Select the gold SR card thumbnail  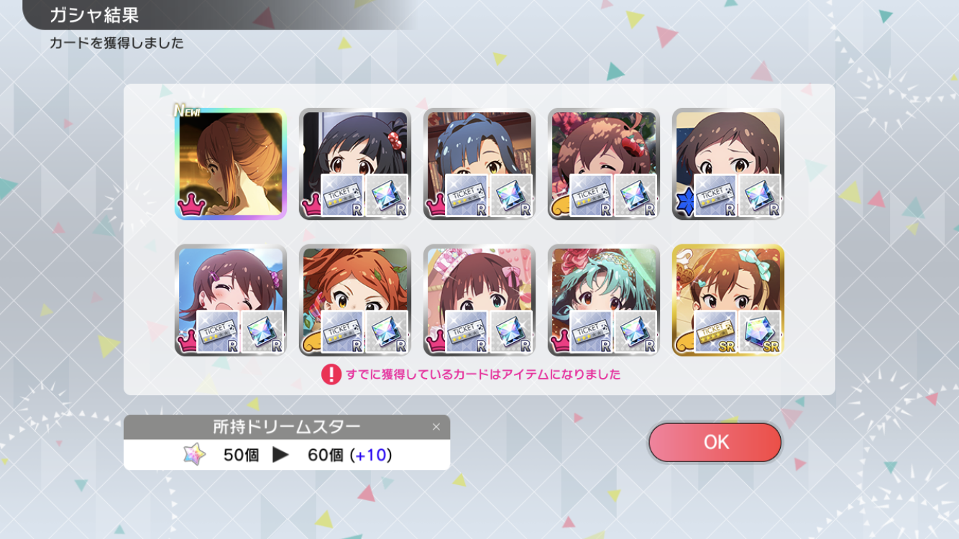click(728, 300)
